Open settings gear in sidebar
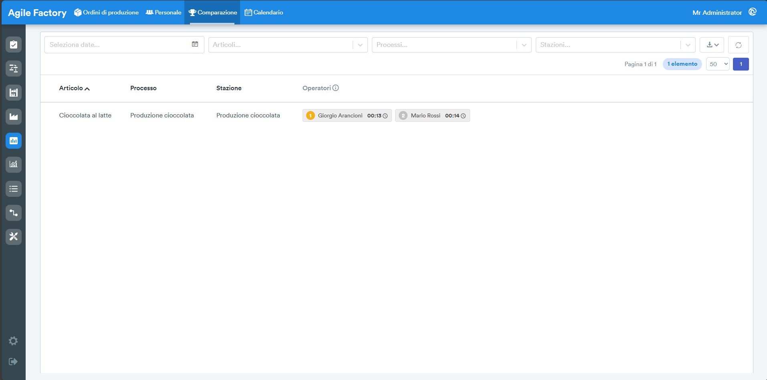 [x=13, y=341]
